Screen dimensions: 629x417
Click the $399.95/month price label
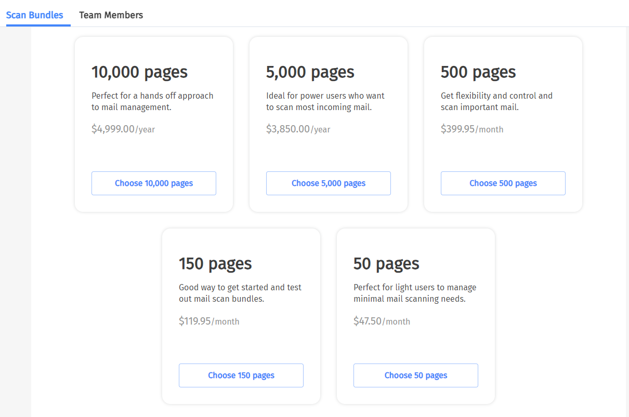coord(471,129)
